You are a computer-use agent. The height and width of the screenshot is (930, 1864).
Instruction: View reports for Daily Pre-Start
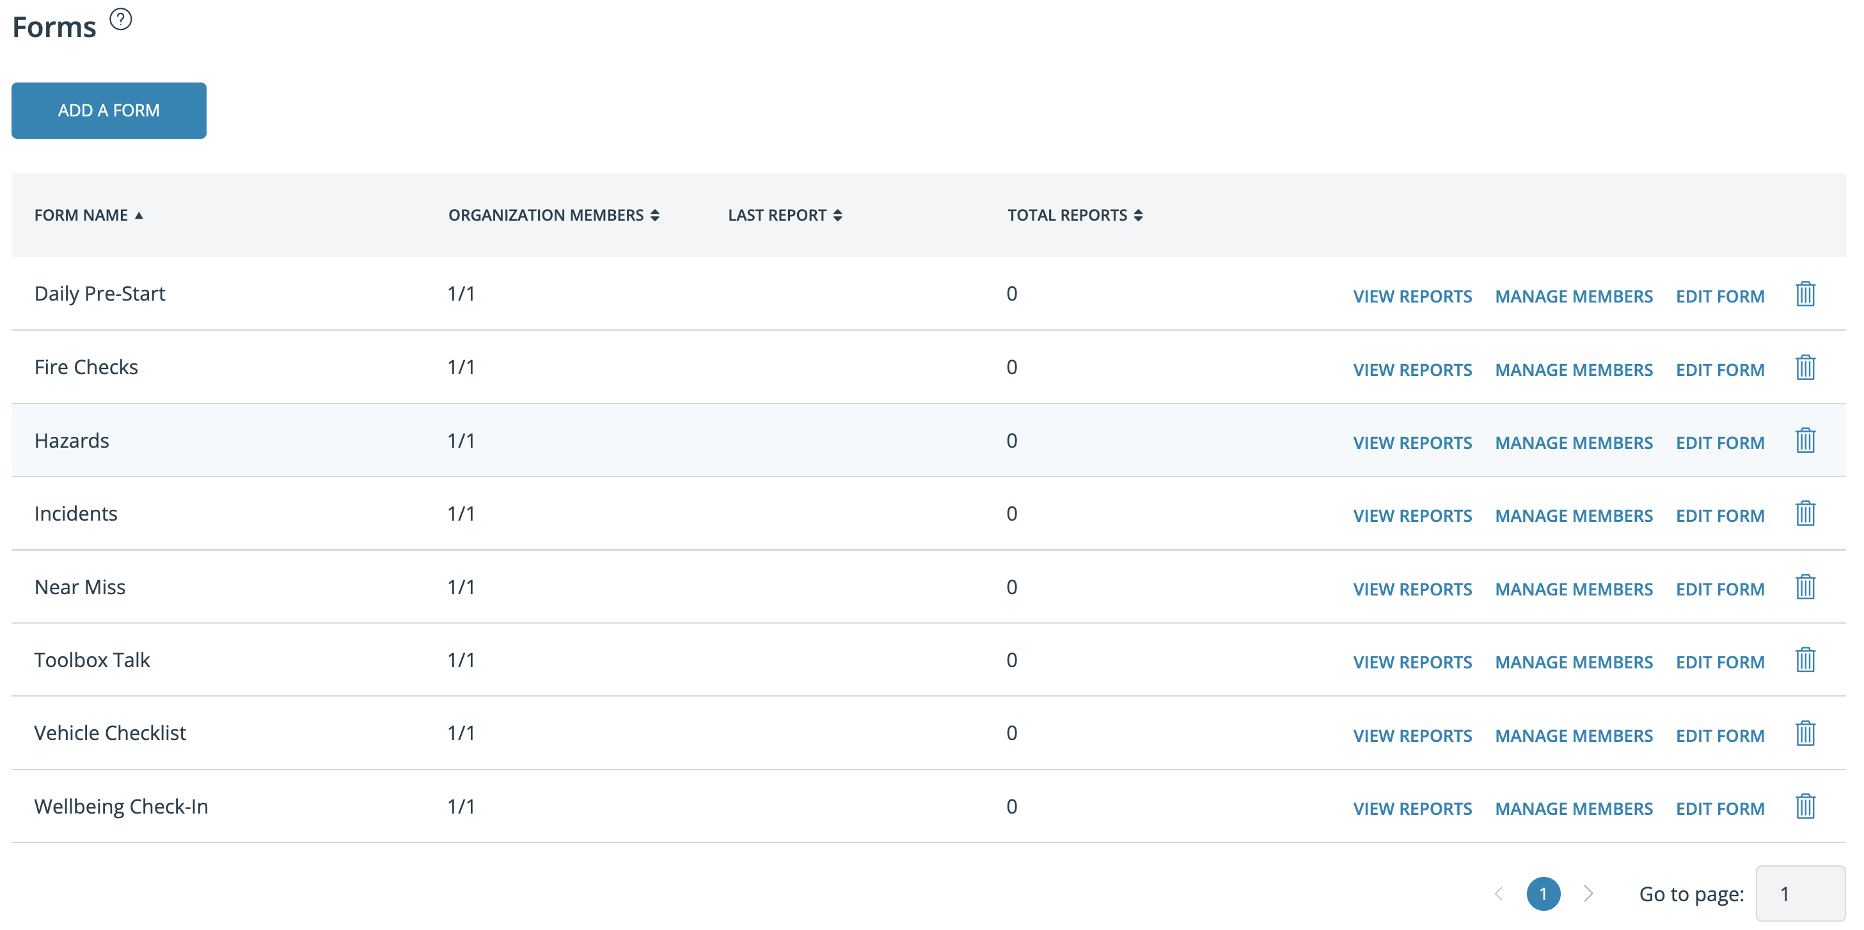(1412, 296)
